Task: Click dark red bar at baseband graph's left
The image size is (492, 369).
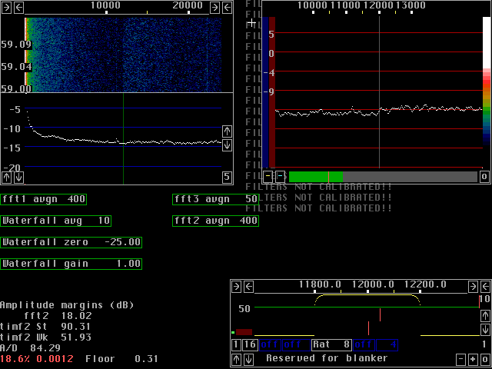Action: coord(244,332)
